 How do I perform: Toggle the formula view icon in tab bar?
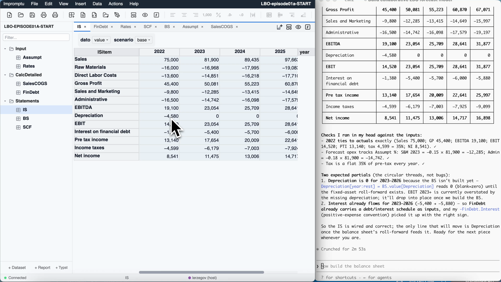click(308, 27)
